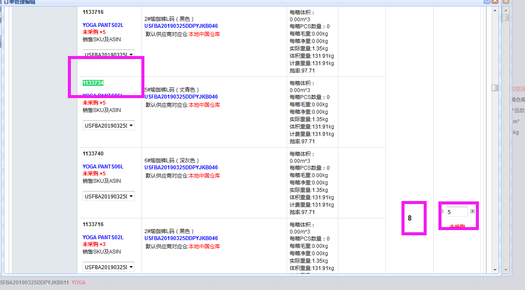Focus the quantity input field showing 5
525x290 pixels.
457,212
